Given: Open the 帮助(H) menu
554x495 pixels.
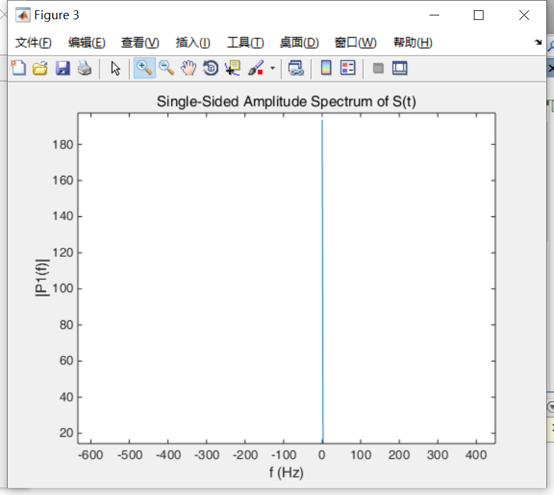Looking at the screenshot, I should tap(412, 42).
